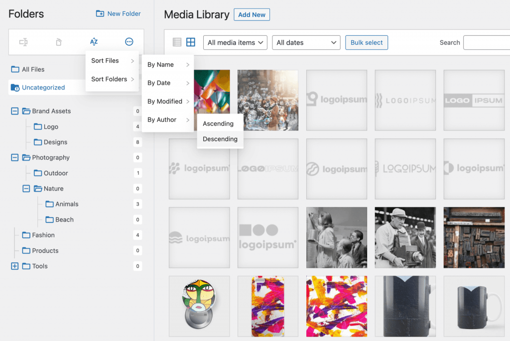Collapse the Brand Assets folder
510x341 pixels.
pos(14,111)
